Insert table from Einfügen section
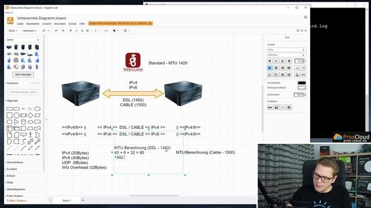 click(289, 107)
